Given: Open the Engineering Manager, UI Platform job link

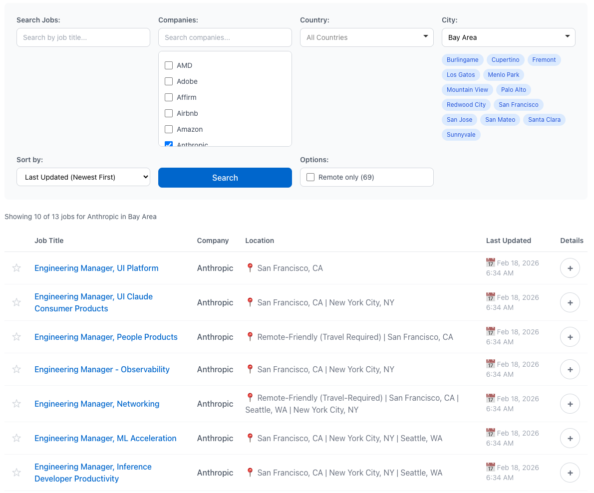Looking at the screenshot, I should [x=96, y=268].
